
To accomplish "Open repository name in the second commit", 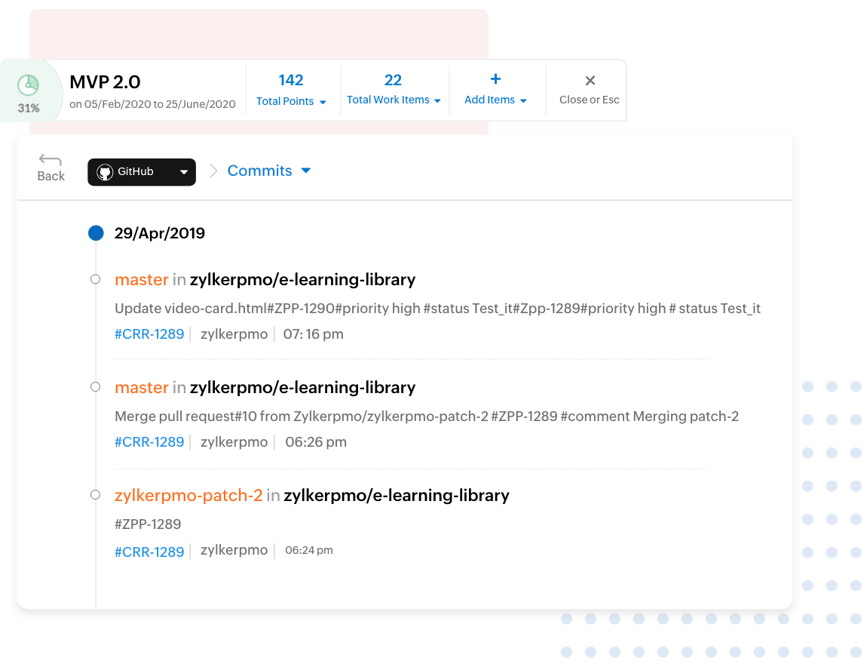I will coord(302,388).
